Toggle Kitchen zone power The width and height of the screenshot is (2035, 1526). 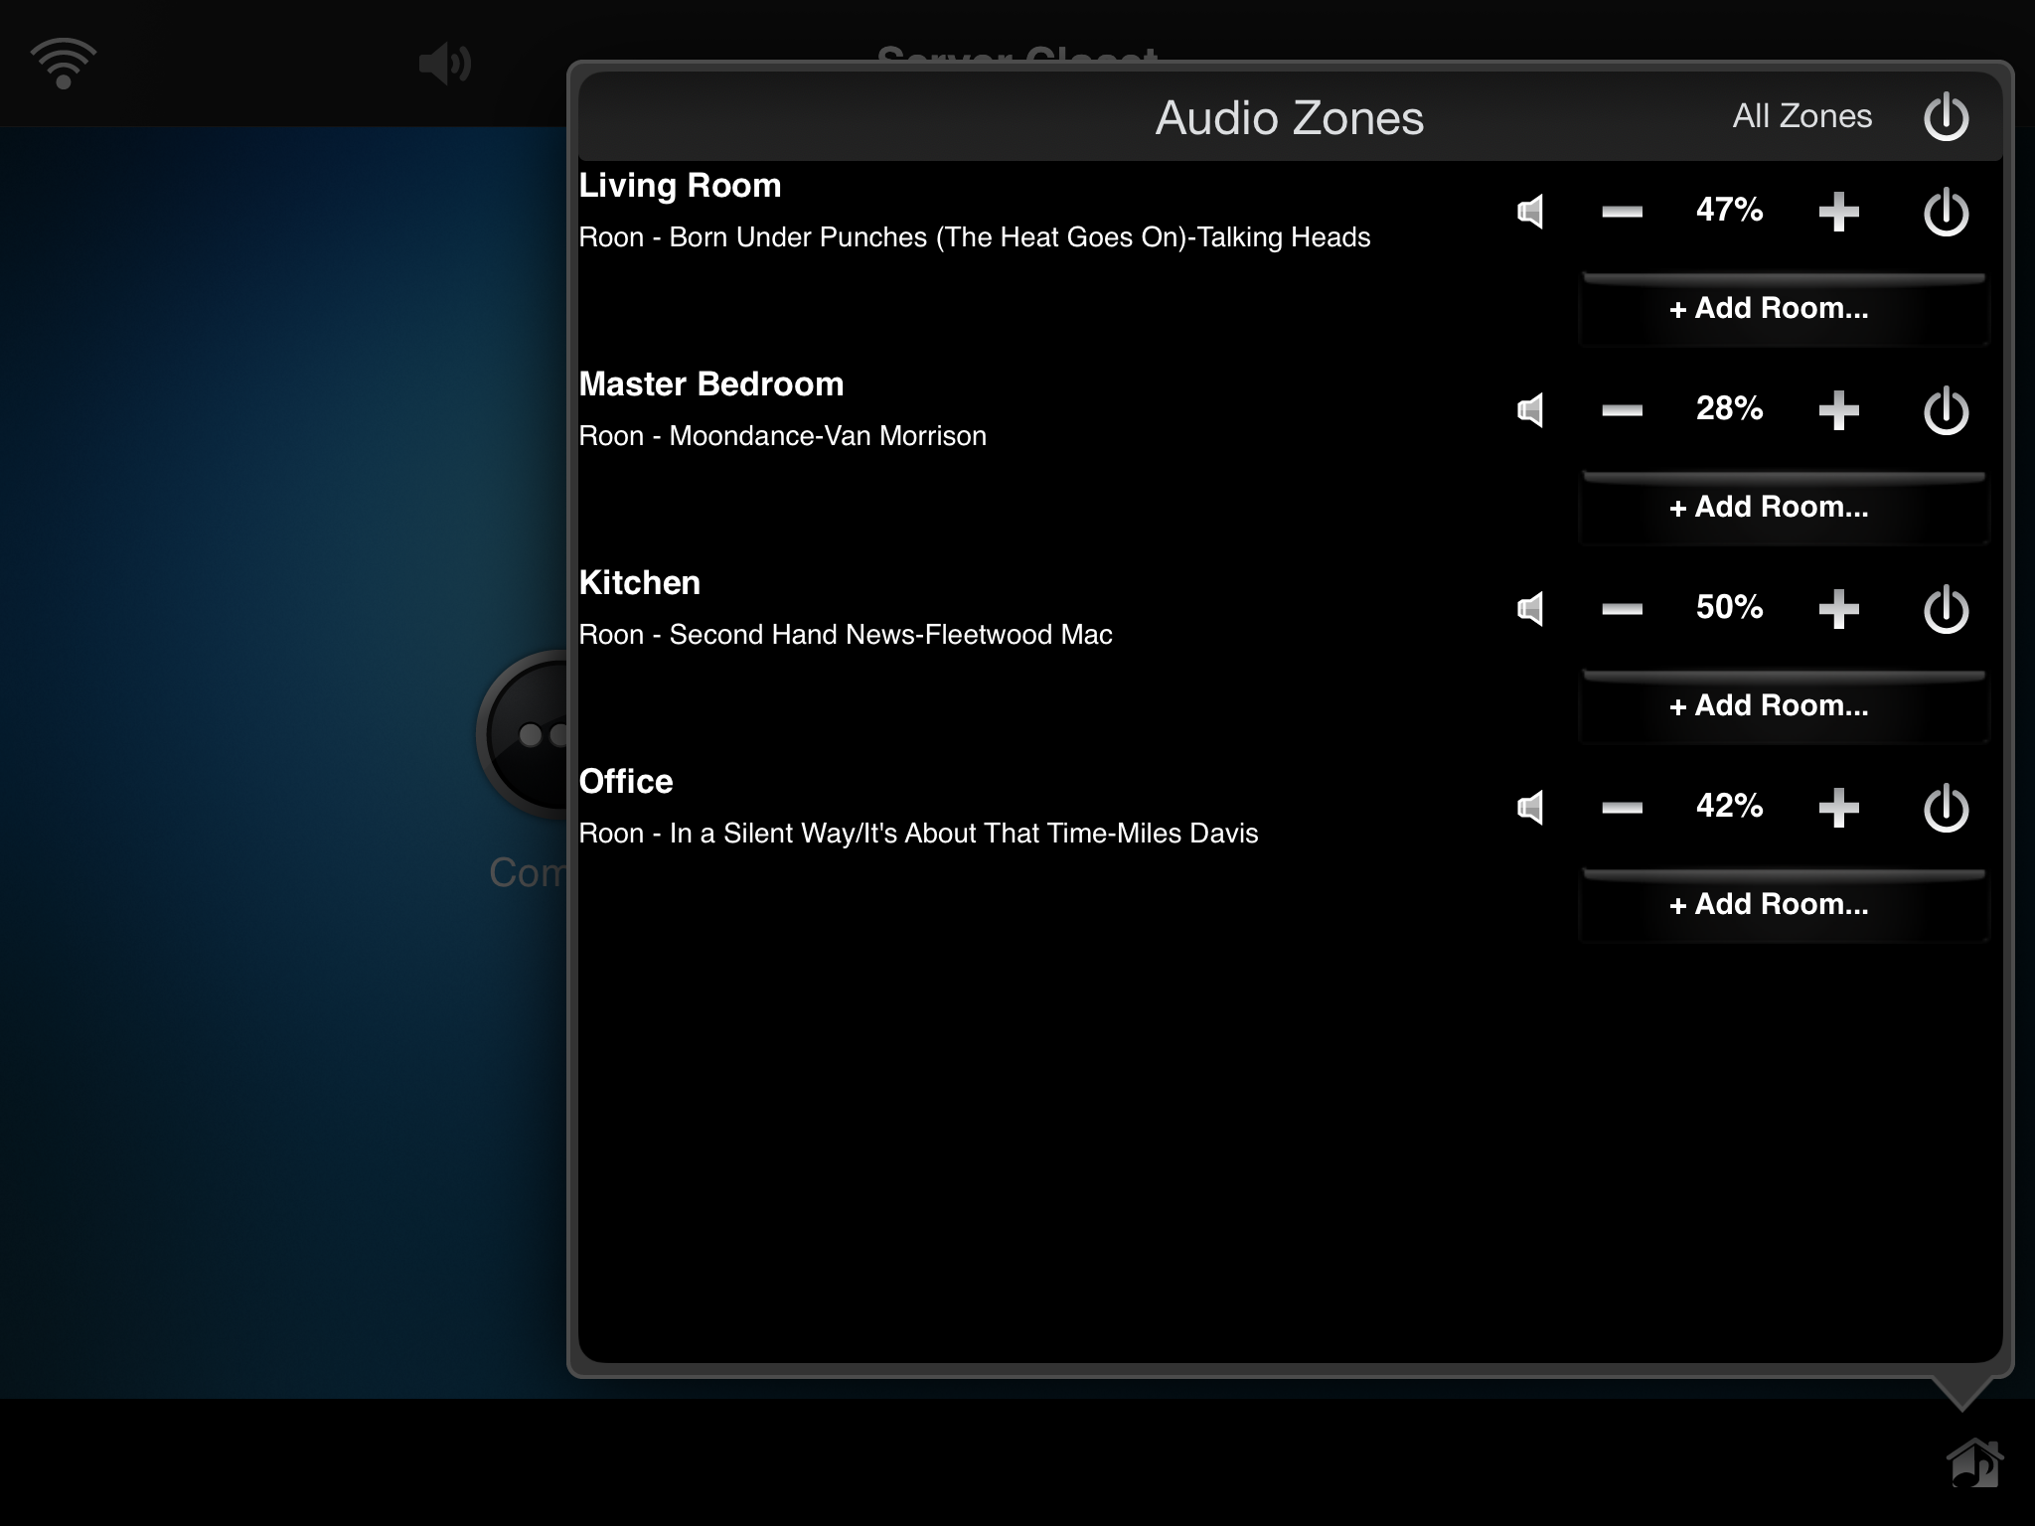point(1946,609)
